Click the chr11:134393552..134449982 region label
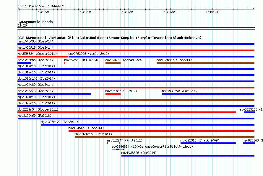This screenshot has width=263, height=176. click(x=41, y=6)
